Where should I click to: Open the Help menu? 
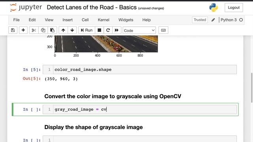point(147,20)
